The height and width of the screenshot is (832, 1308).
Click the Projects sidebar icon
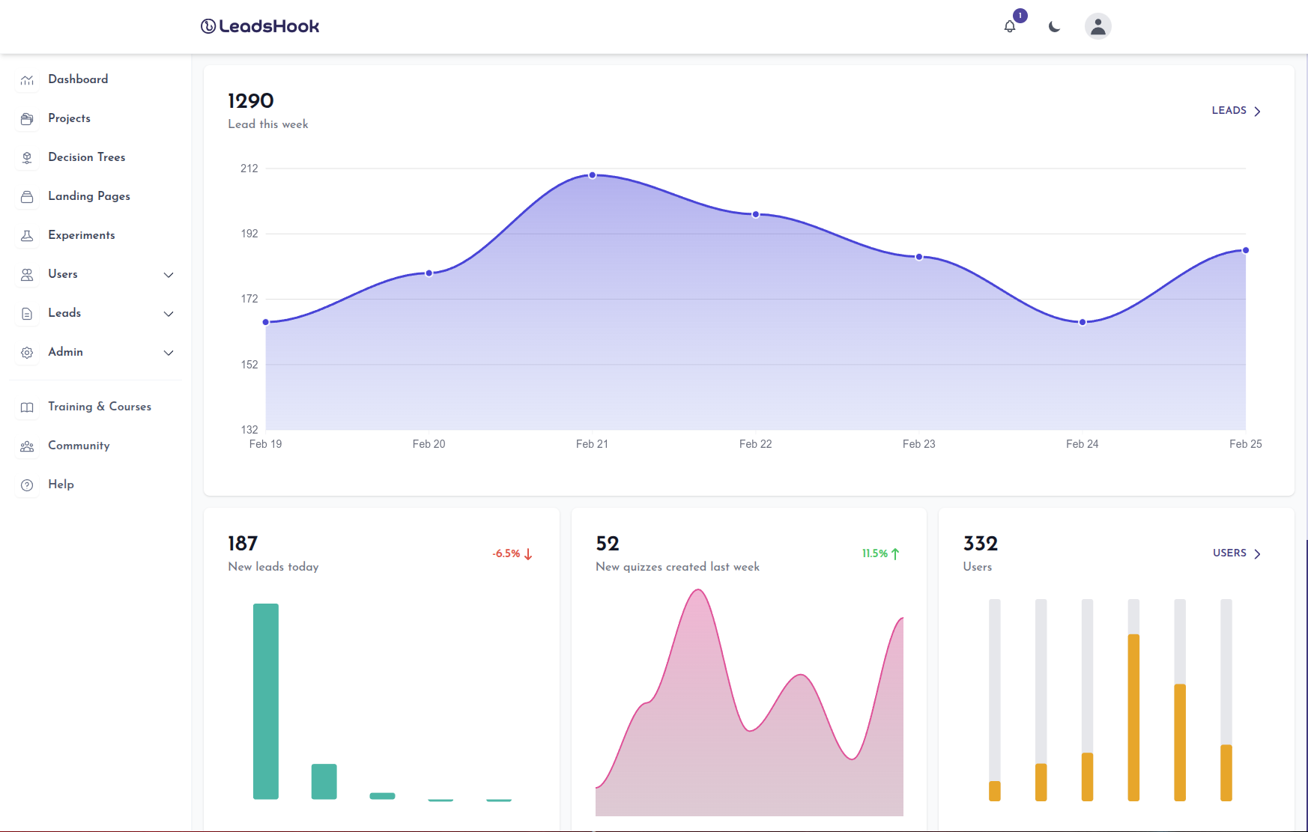[x=27, y=118]
